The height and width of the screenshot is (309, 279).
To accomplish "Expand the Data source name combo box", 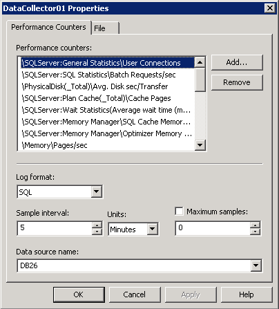I will tap(256, 265).
